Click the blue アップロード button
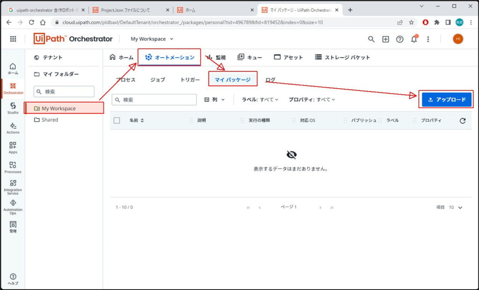 pos(447,100)
